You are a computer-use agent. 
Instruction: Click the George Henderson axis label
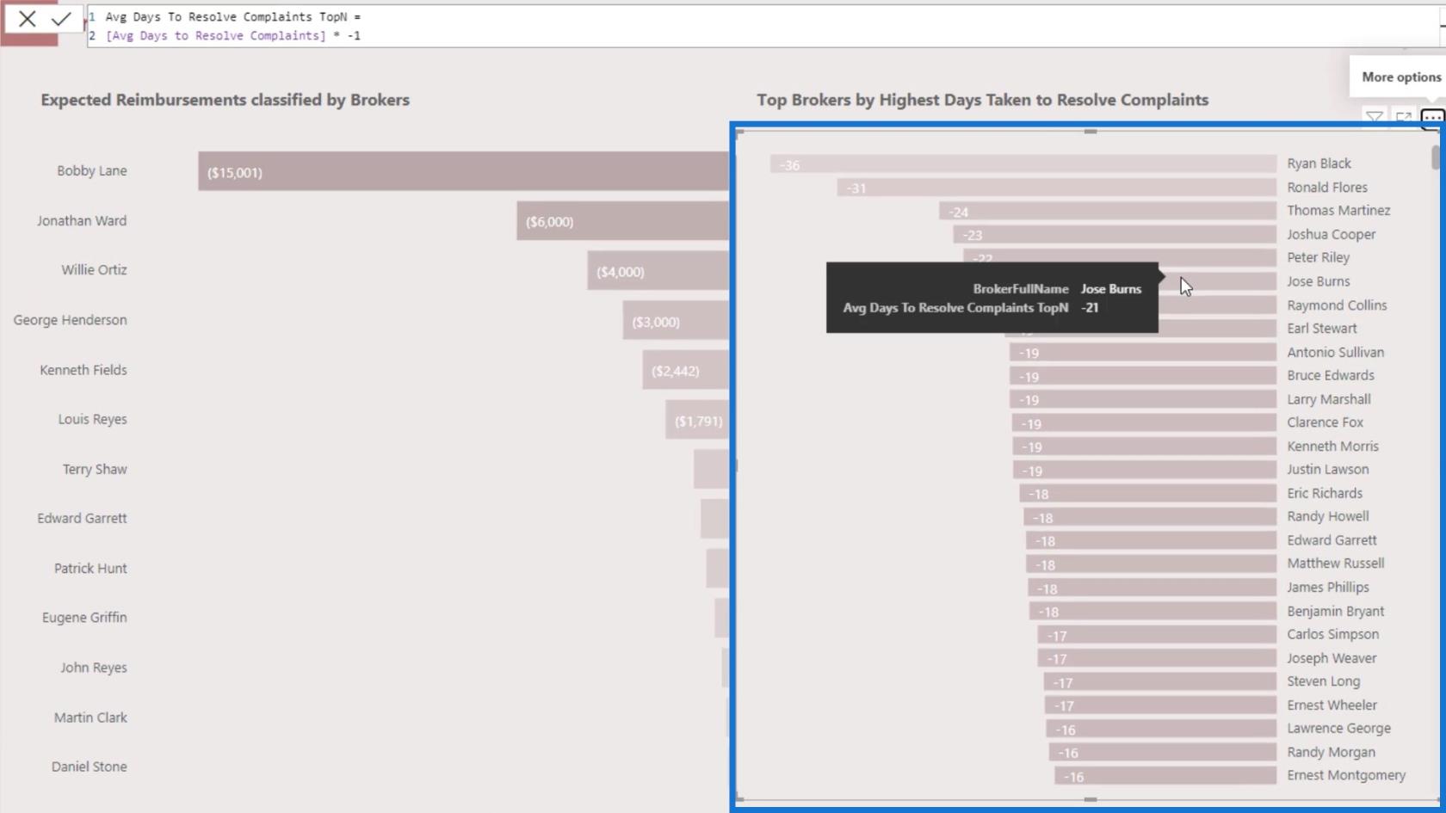point(71,320)
